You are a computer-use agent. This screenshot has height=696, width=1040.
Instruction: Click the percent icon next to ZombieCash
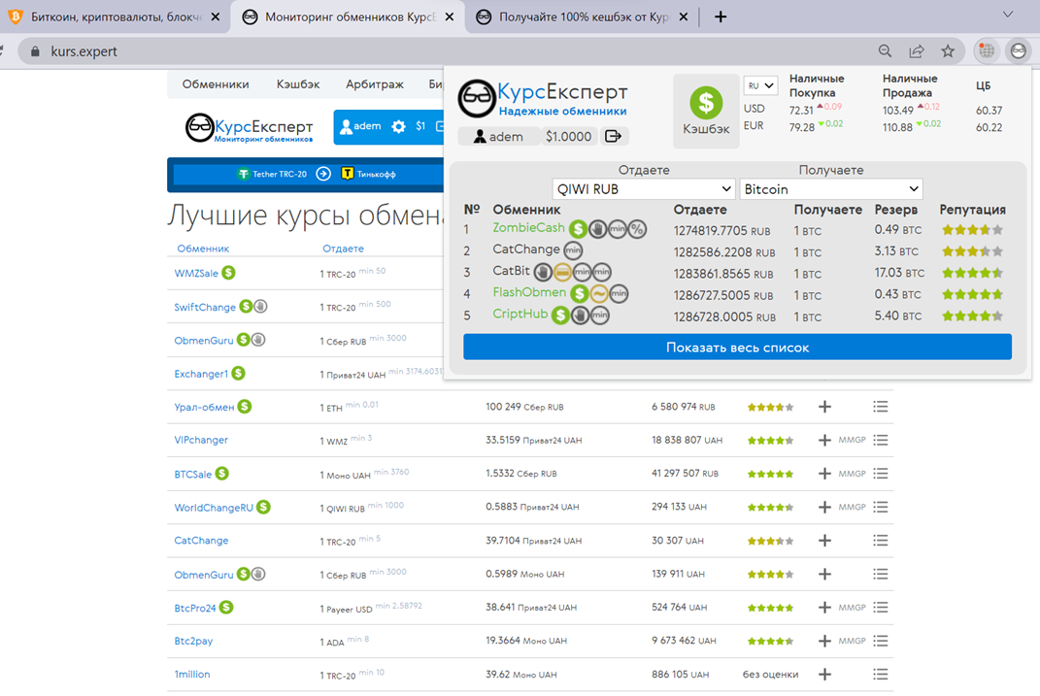pyautogui.click(x=637, y=229)
